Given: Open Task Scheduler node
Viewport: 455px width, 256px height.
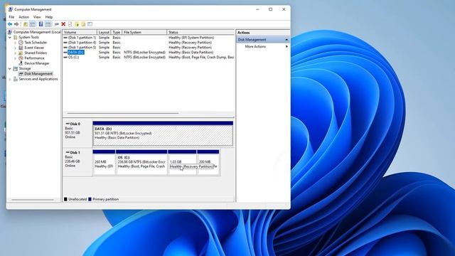Looking at the screenshot, I should [36, 43].
